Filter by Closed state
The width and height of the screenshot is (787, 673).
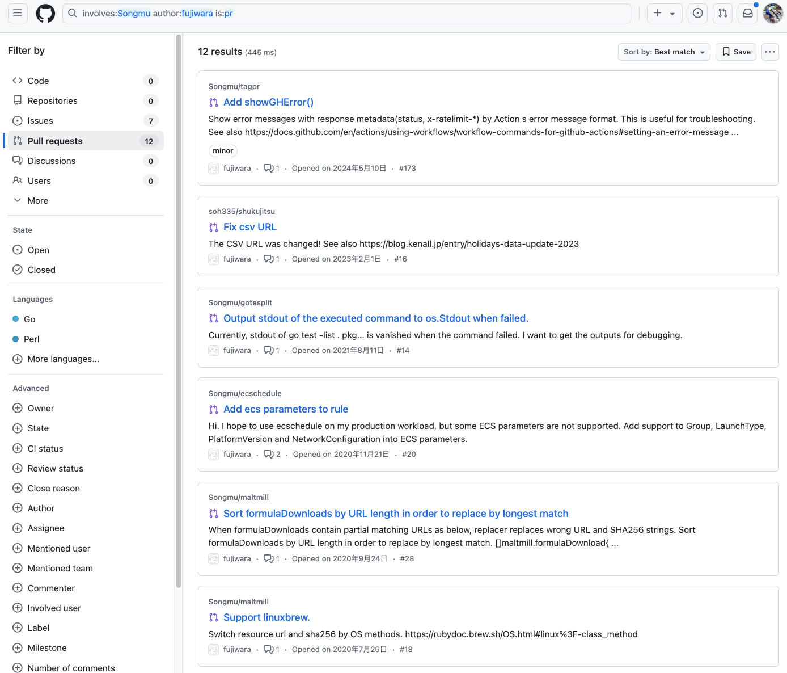click(x=41, y=270)
